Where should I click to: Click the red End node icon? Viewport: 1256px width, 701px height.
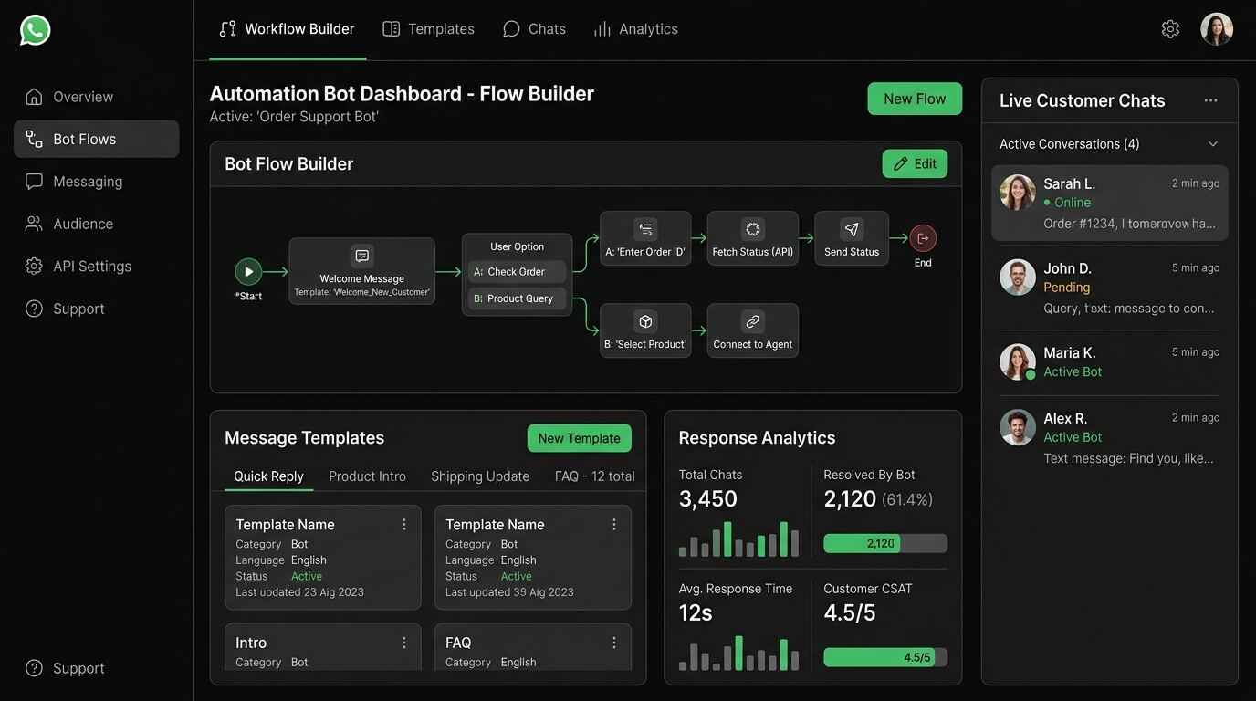tap(923, 238)
